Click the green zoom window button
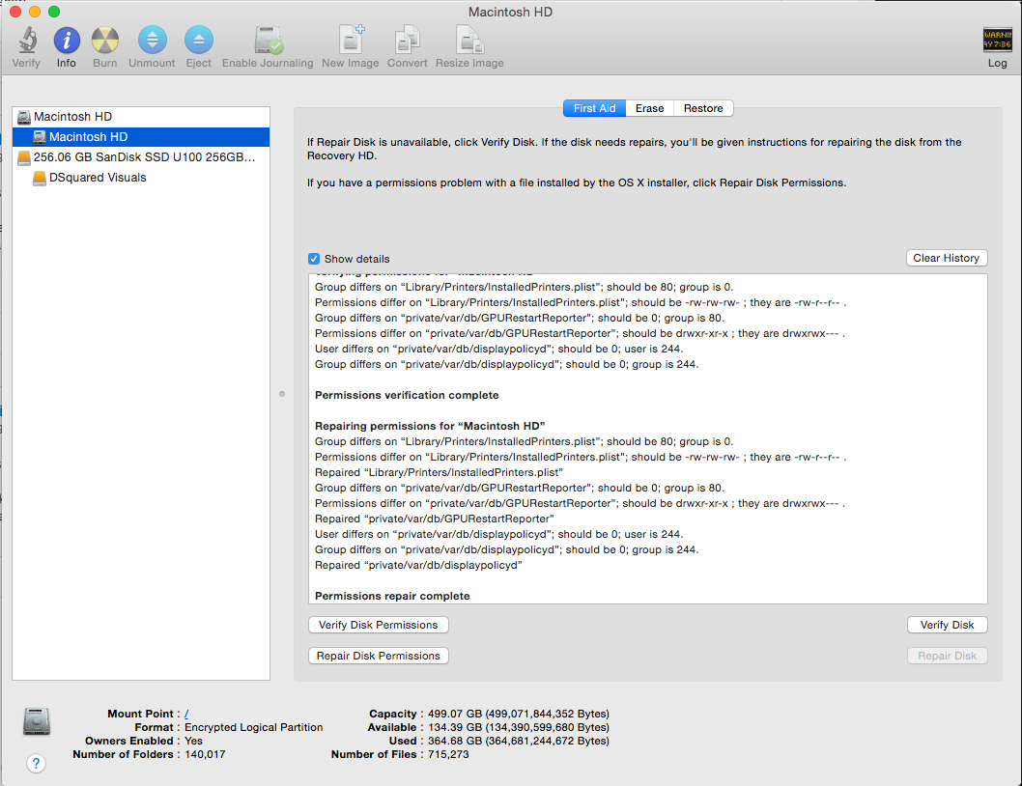 tap(54, 12)
